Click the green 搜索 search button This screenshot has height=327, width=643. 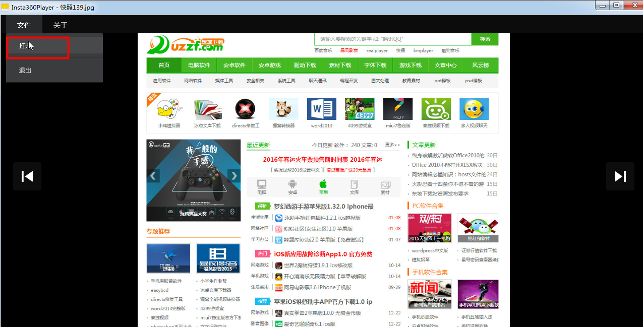coord(485,39)
